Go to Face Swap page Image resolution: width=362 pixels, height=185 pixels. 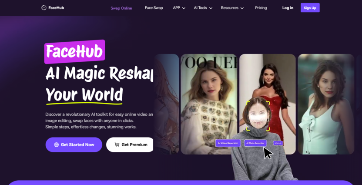[154, 8]
